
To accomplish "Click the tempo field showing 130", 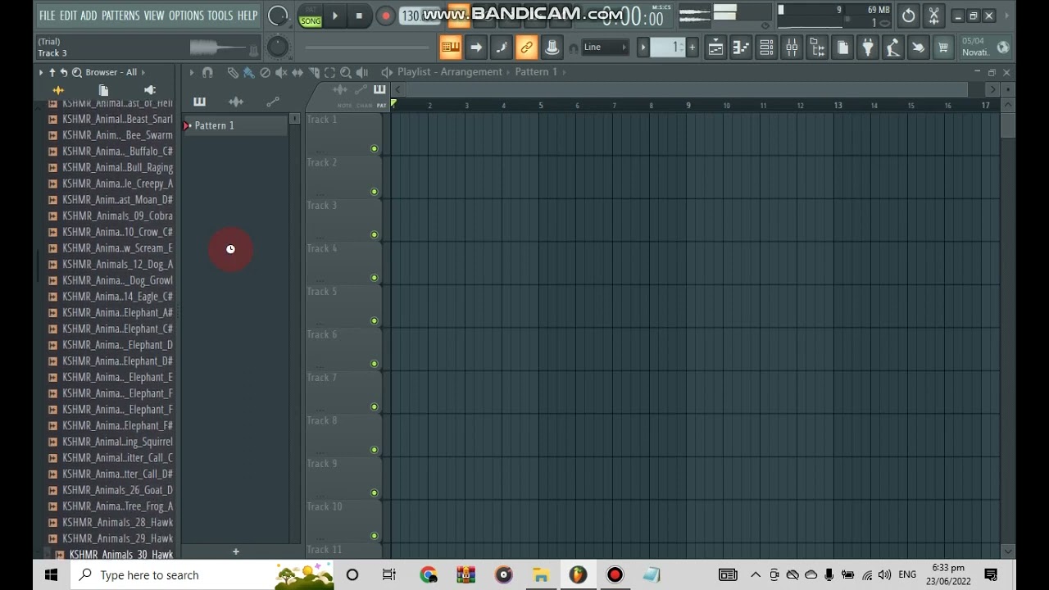I will coord(420,16).
